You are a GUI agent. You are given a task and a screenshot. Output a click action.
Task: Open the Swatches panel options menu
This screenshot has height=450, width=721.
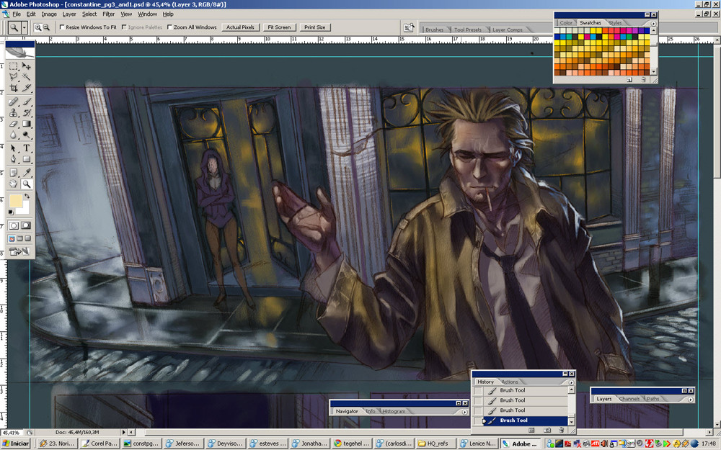click(x=653, y=23)
